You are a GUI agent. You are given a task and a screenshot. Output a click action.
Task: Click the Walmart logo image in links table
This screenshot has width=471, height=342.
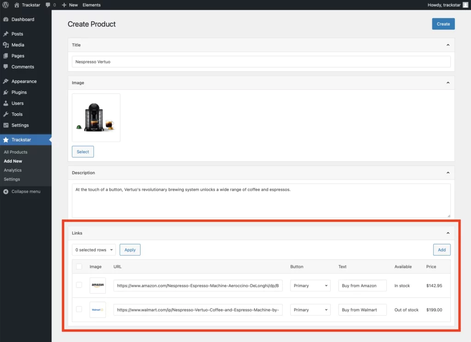point(98,309)
